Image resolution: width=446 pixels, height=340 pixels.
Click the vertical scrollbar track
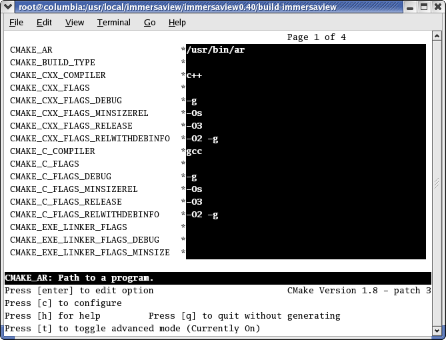coord(437,183)
